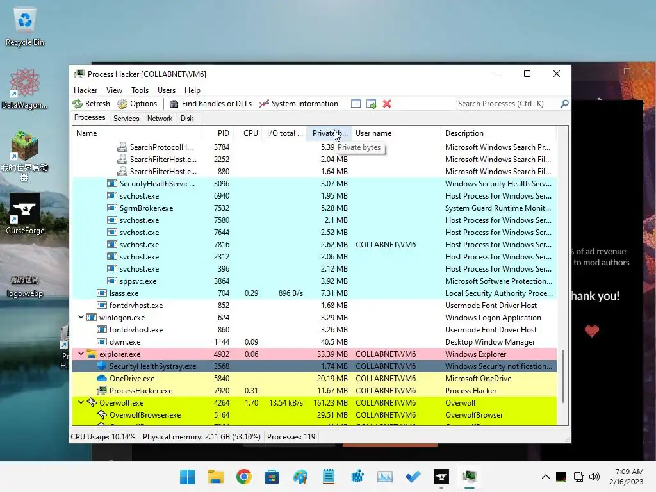The width and height of the screenshot is (656, 492).
Task: Launch Google Chrome from taskbar
Action: pos(244,477)
